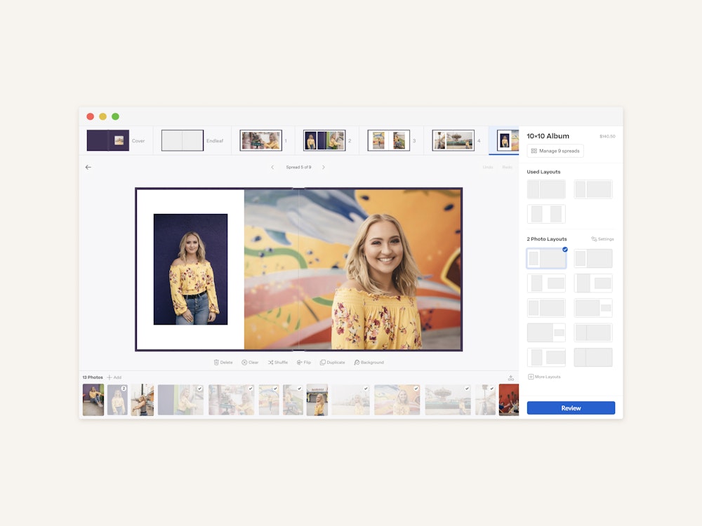The height and width of the screenshot is (526, 702).
Task: Open Manage 9 spreads
Action: [555, 151]
